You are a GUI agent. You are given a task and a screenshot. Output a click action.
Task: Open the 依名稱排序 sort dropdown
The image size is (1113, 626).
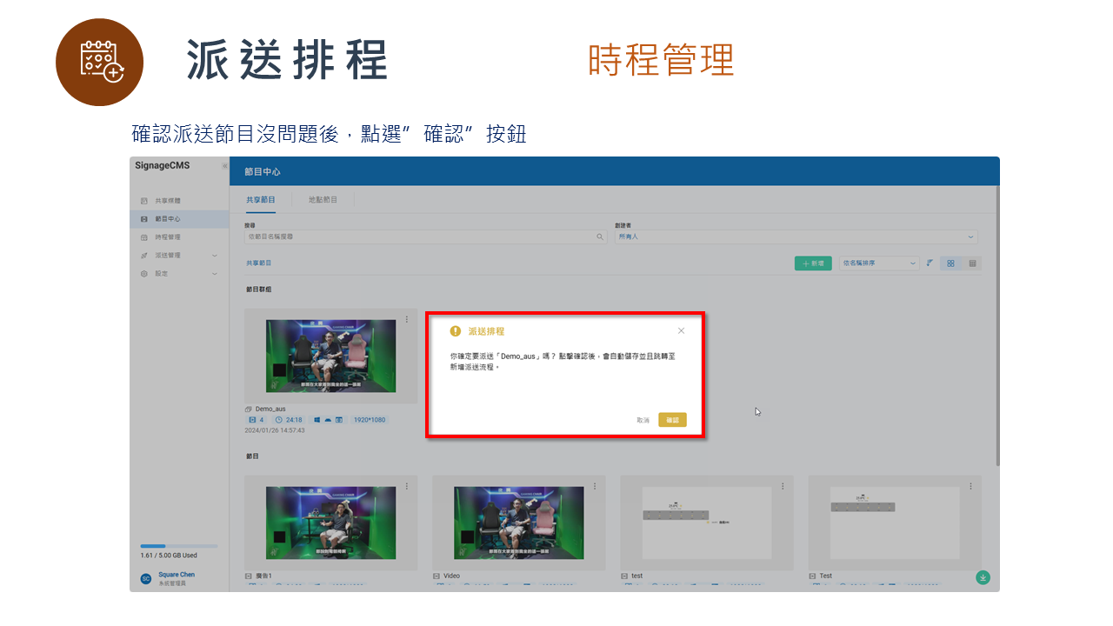878,263
